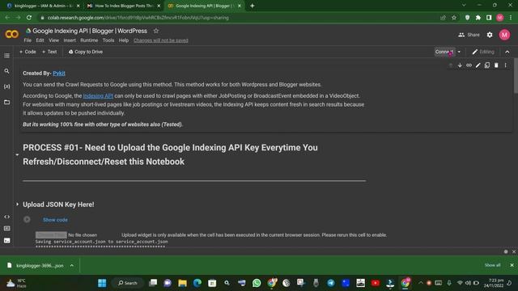Switch to the How To Index Blogger Posts tab
This screenshot has width=518, height=291.
coord(124,6)
